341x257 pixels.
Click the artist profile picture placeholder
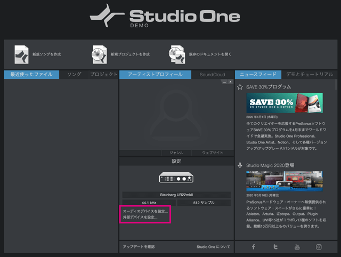(x=176, y=115)
